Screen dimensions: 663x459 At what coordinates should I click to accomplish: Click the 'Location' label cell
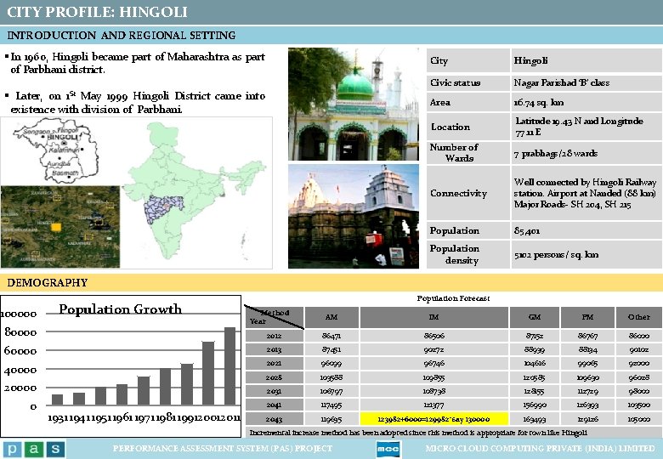tap(468, 127)
